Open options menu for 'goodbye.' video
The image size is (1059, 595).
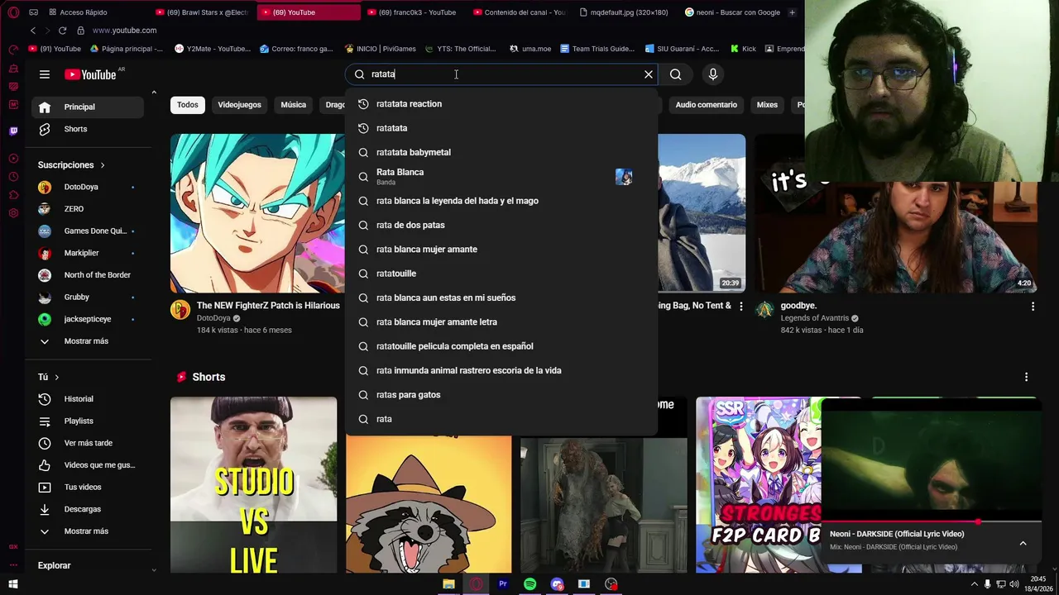click(1033, 307)
